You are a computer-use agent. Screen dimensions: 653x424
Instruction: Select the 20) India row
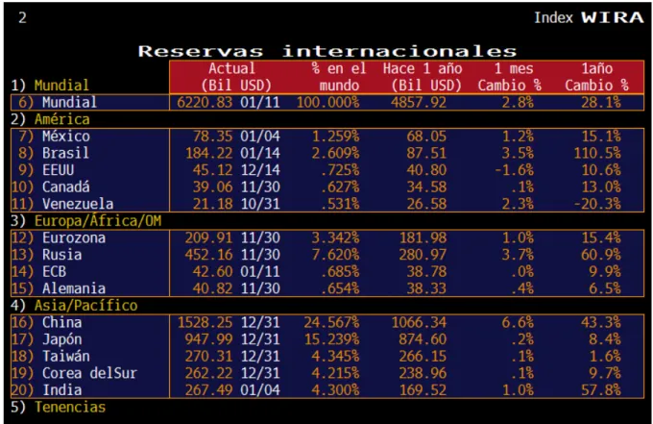coord(326,389)
